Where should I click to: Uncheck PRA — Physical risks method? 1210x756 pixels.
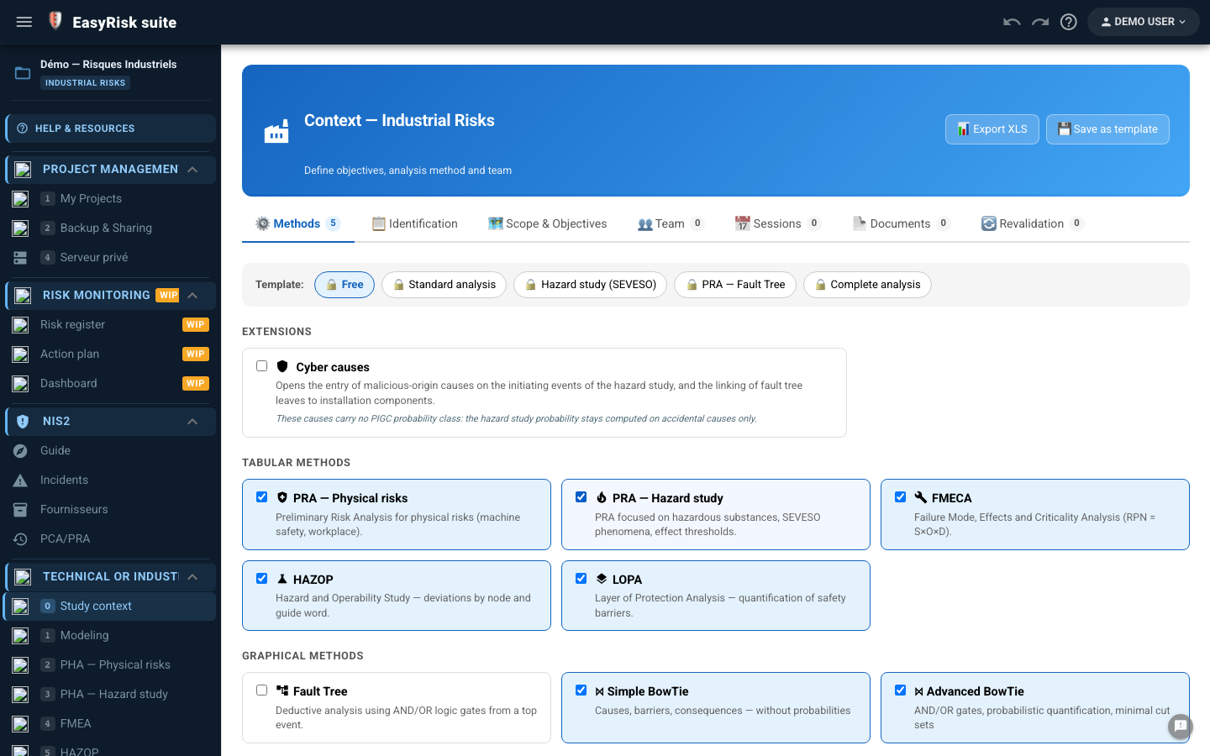(x=262, y=497)
